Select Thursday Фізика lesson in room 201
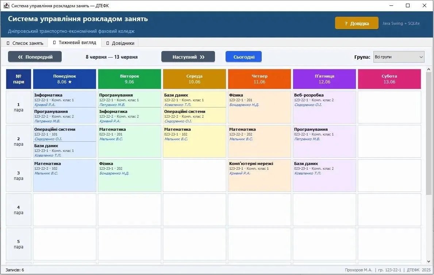434x275 pixels. 260,107
